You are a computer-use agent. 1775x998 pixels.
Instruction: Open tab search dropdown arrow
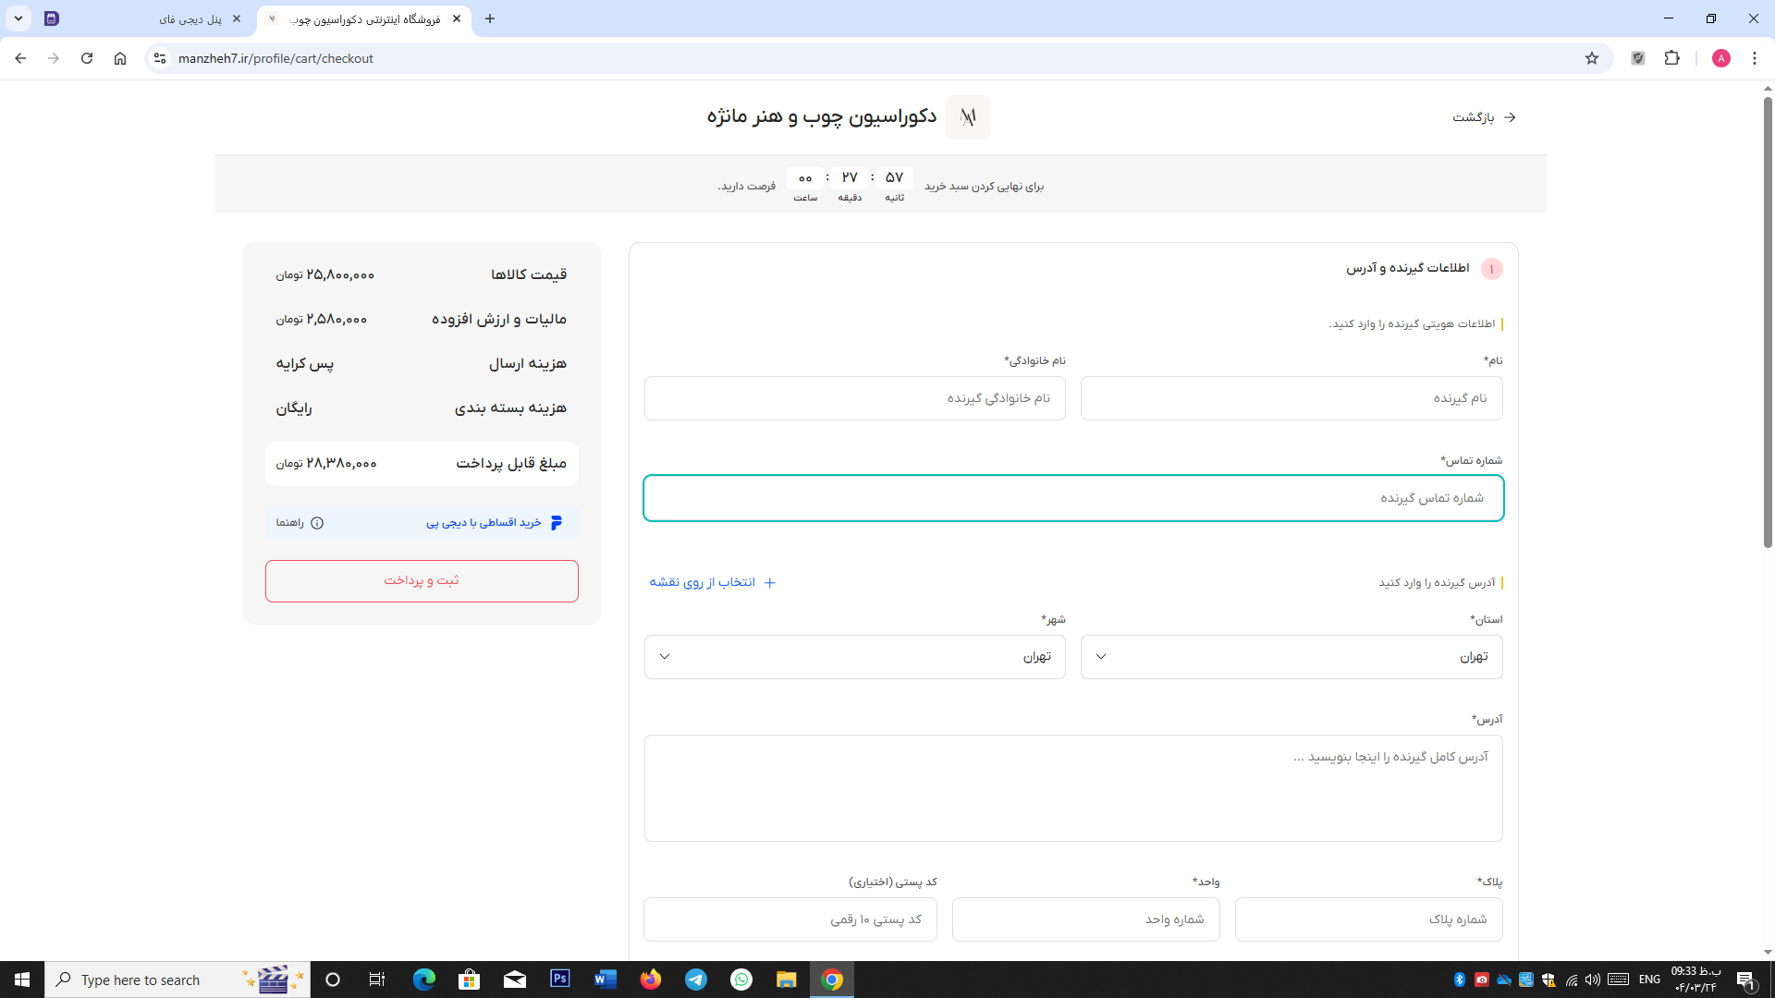pyautogui.click(x=18, y=18)
